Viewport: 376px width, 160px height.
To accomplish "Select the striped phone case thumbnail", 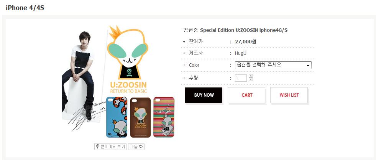I will [164, 117].
